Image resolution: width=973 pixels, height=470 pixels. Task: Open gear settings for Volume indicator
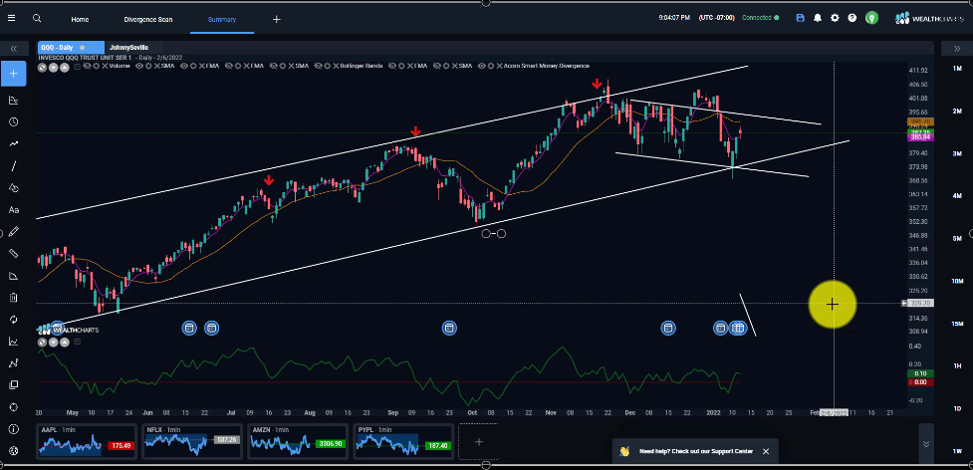tap(97, 66)
